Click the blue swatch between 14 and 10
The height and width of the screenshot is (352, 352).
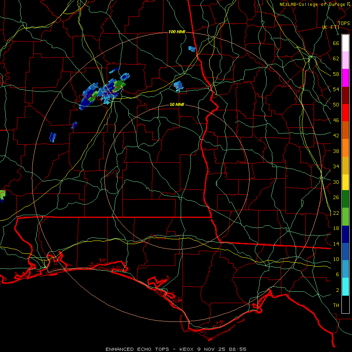(345, 252)
